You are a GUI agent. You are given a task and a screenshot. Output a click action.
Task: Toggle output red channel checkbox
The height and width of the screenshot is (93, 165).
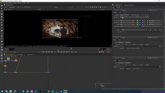(x=133, y=25)
